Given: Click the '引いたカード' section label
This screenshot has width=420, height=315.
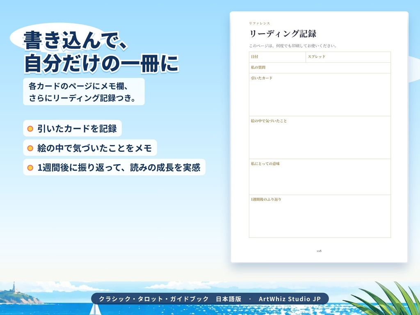Looking at the screenshot, I should (x=261, y=78).
